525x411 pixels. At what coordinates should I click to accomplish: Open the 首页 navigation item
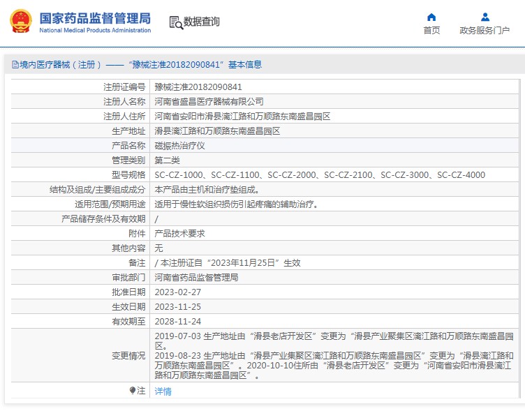(431, 30)
